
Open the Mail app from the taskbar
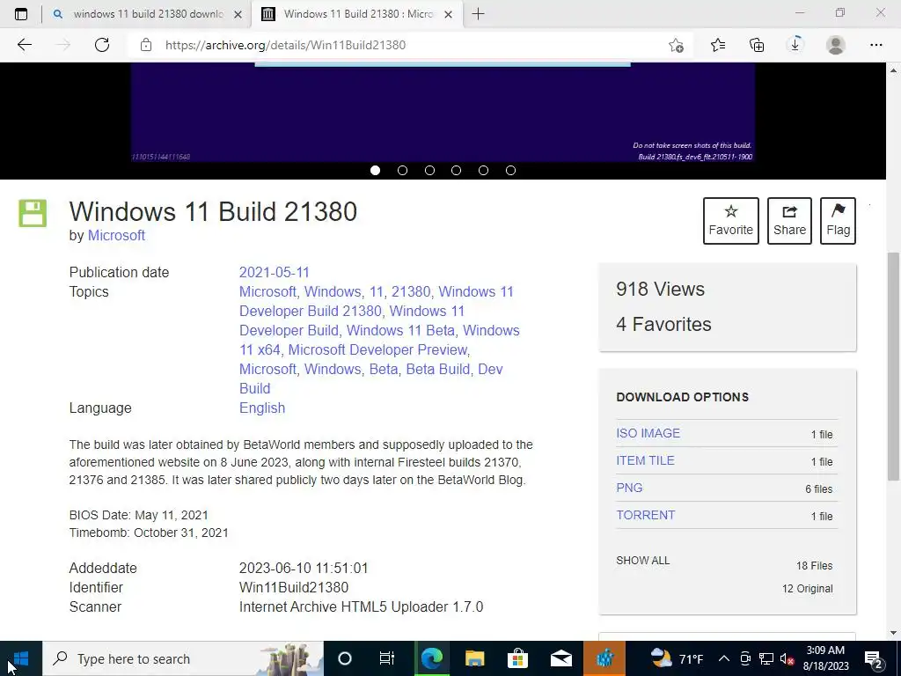(560, 658)
